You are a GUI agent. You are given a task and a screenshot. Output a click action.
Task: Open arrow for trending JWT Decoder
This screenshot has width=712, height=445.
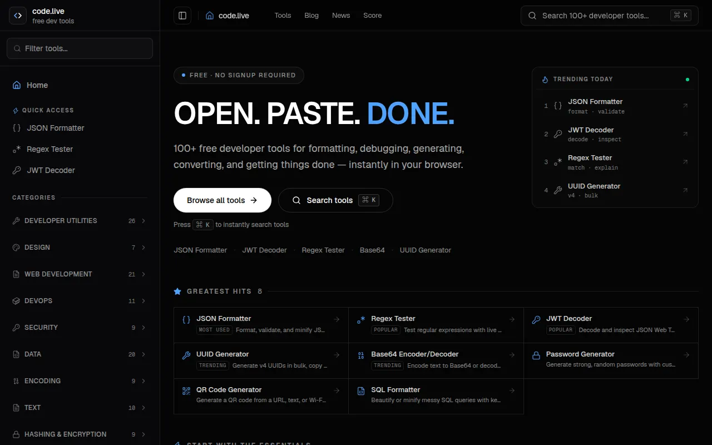pos(685,134)
